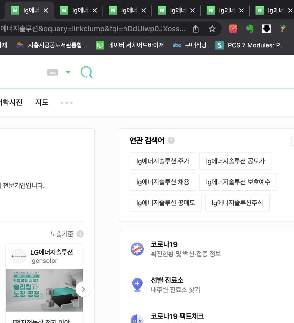The image size is (294, 323).
Task: Search related term lg에너지솔루션 공모가
Action: tap(235, 161)
